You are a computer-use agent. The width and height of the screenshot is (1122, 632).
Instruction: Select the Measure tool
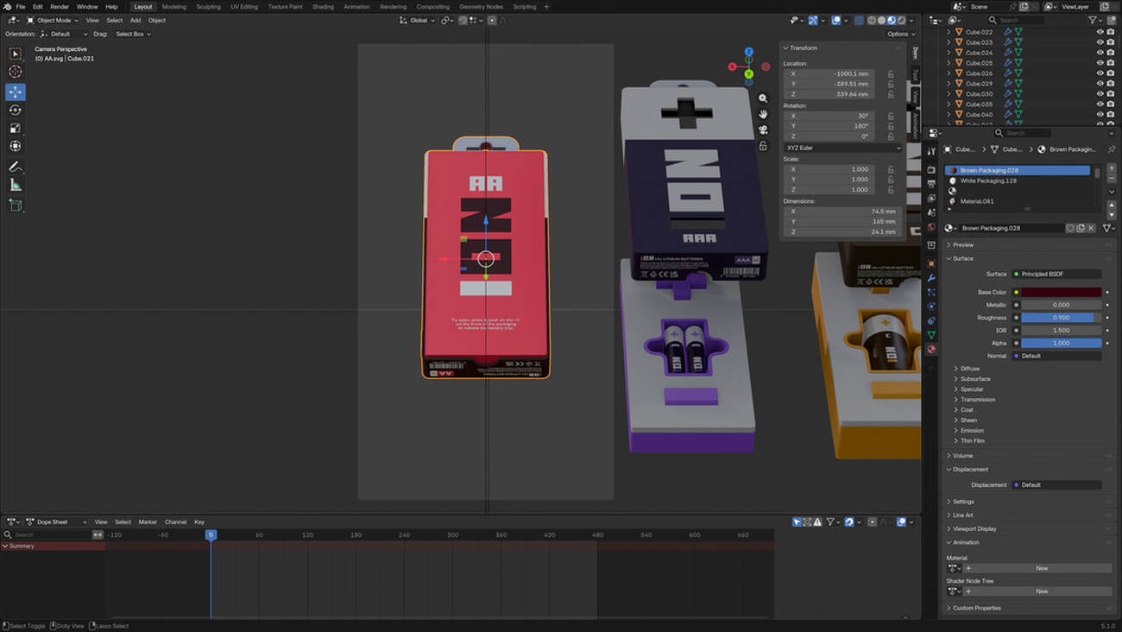(16, 185)
